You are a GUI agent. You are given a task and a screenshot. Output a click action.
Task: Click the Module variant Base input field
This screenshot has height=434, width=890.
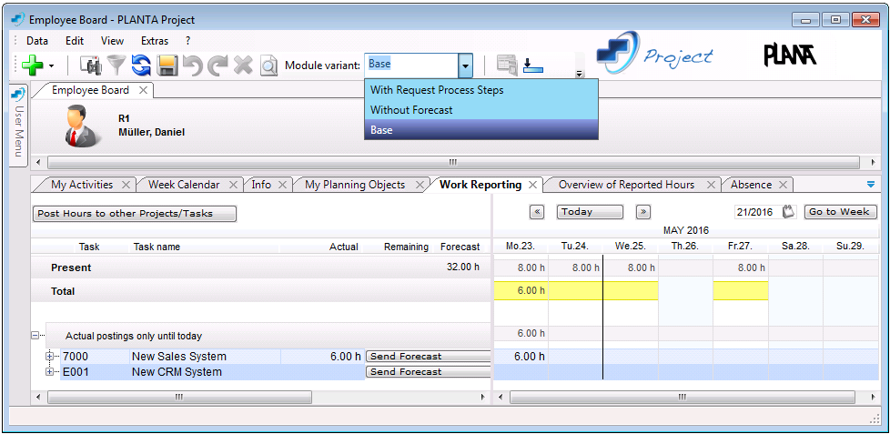411,66
